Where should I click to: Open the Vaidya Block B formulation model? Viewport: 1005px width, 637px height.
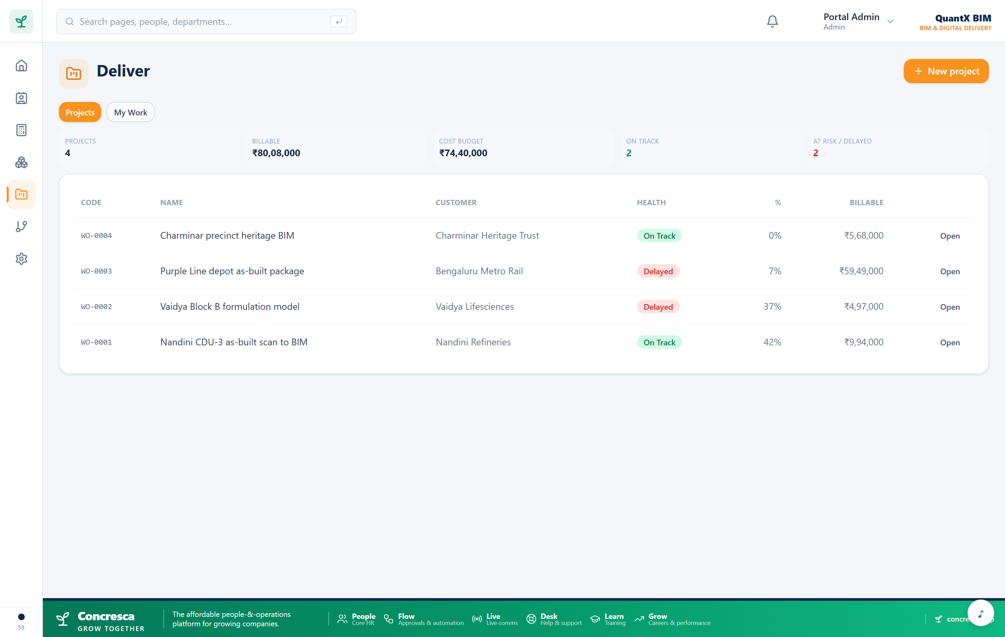tap(950, 306)
